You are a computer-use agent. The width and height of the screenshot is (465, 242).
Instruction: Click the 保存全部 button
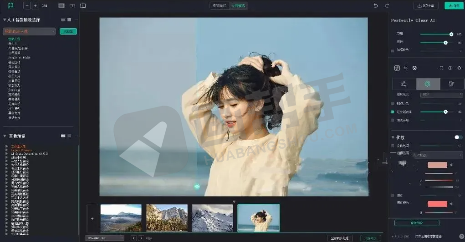425,5
